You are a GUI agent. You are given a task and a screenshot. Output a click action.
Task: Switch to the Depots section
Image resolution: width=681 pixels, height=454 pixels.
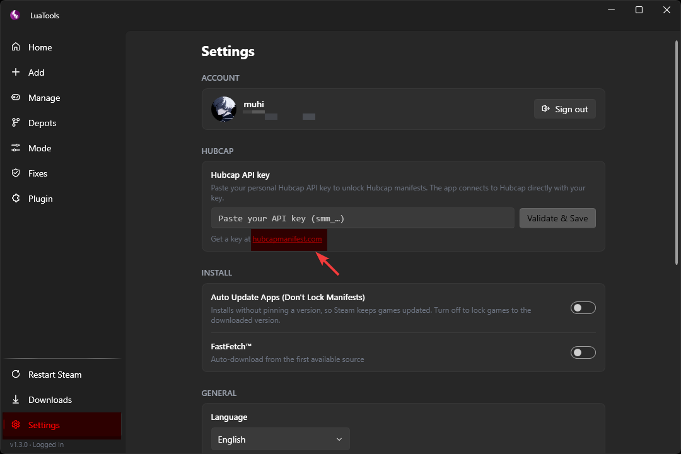tap(62, 122)
